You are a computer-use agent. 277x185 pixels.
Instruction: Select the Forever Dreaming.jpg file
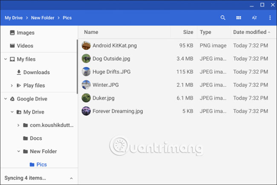118,111
